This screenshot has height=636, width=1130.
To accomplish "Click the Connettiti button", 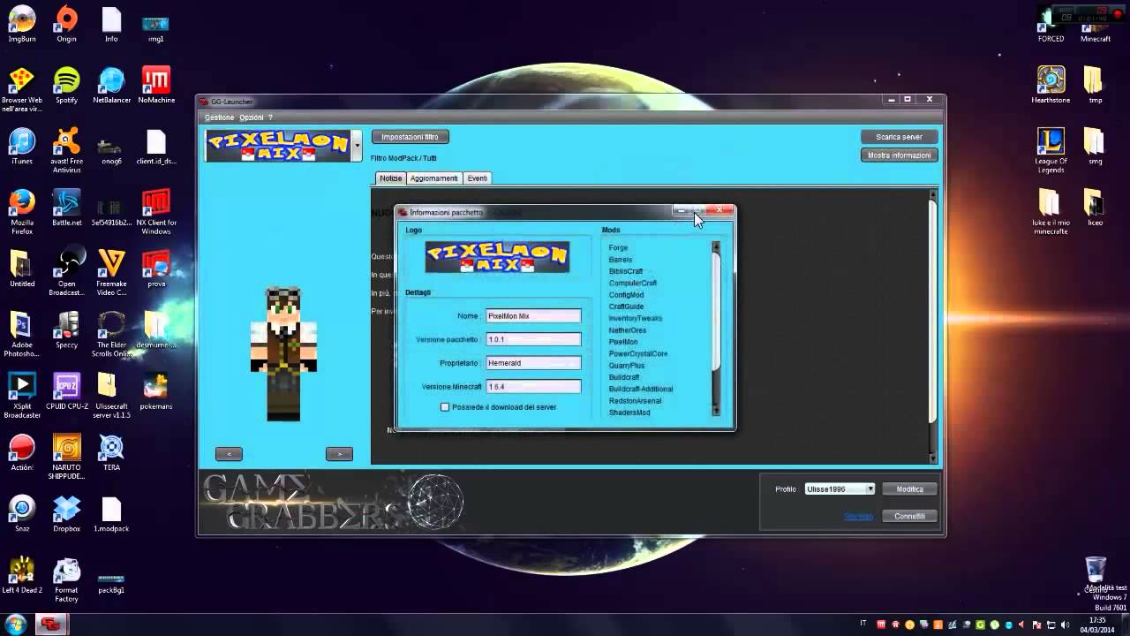I will pos(909,516).
